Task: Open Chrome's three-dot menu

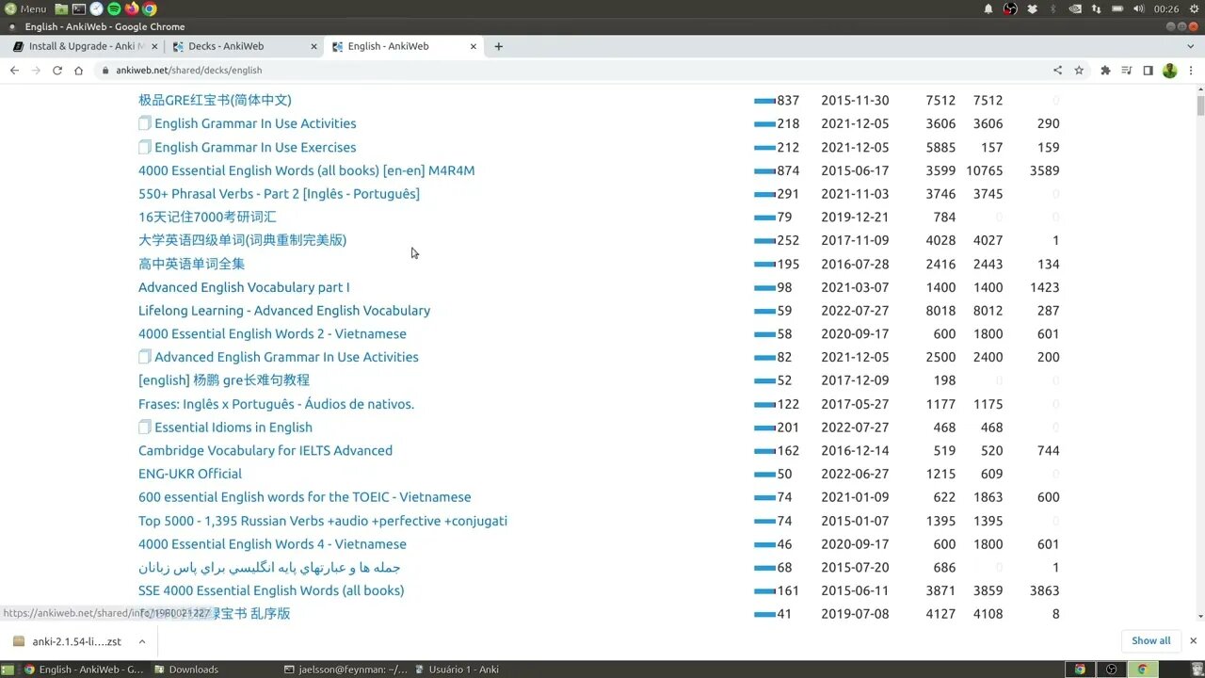Action: coord(1191,71)
